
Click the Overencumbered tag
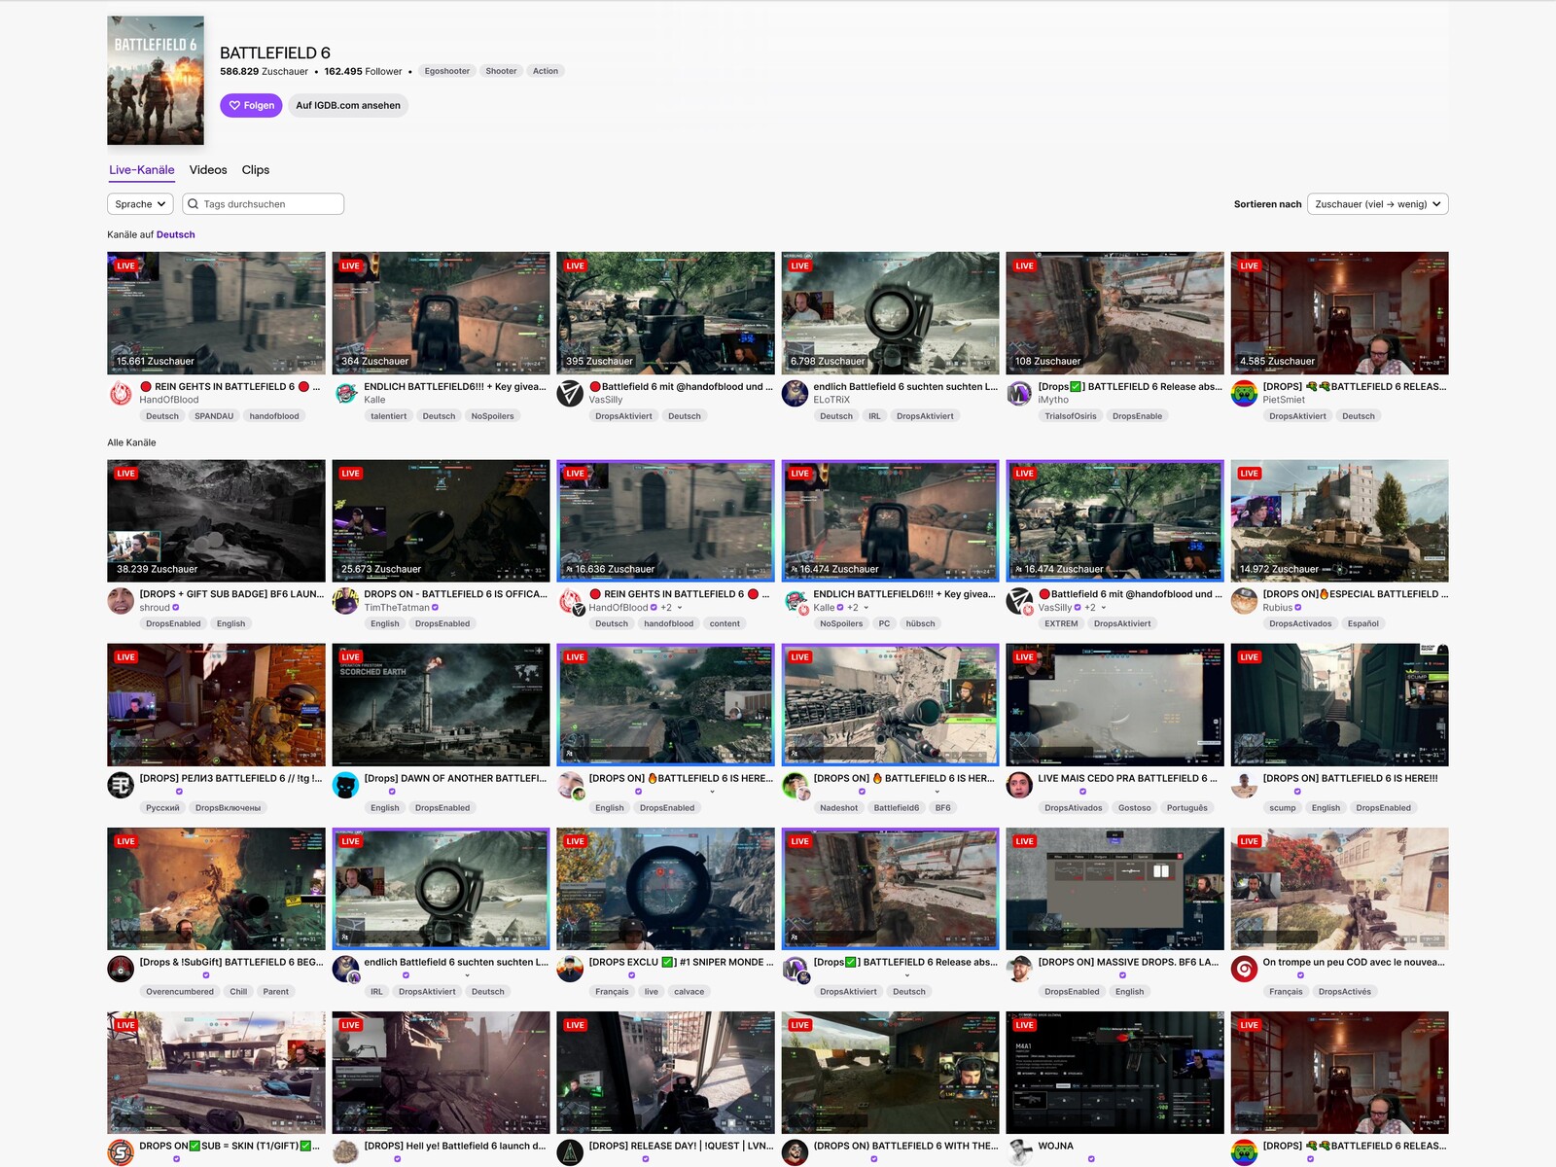pyautogui.click(x=180, y=992)
